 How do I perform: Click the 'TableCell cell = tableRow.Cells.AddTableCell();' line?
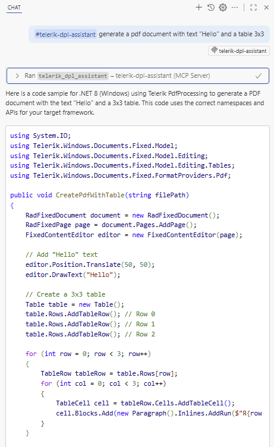coord(145,403)
